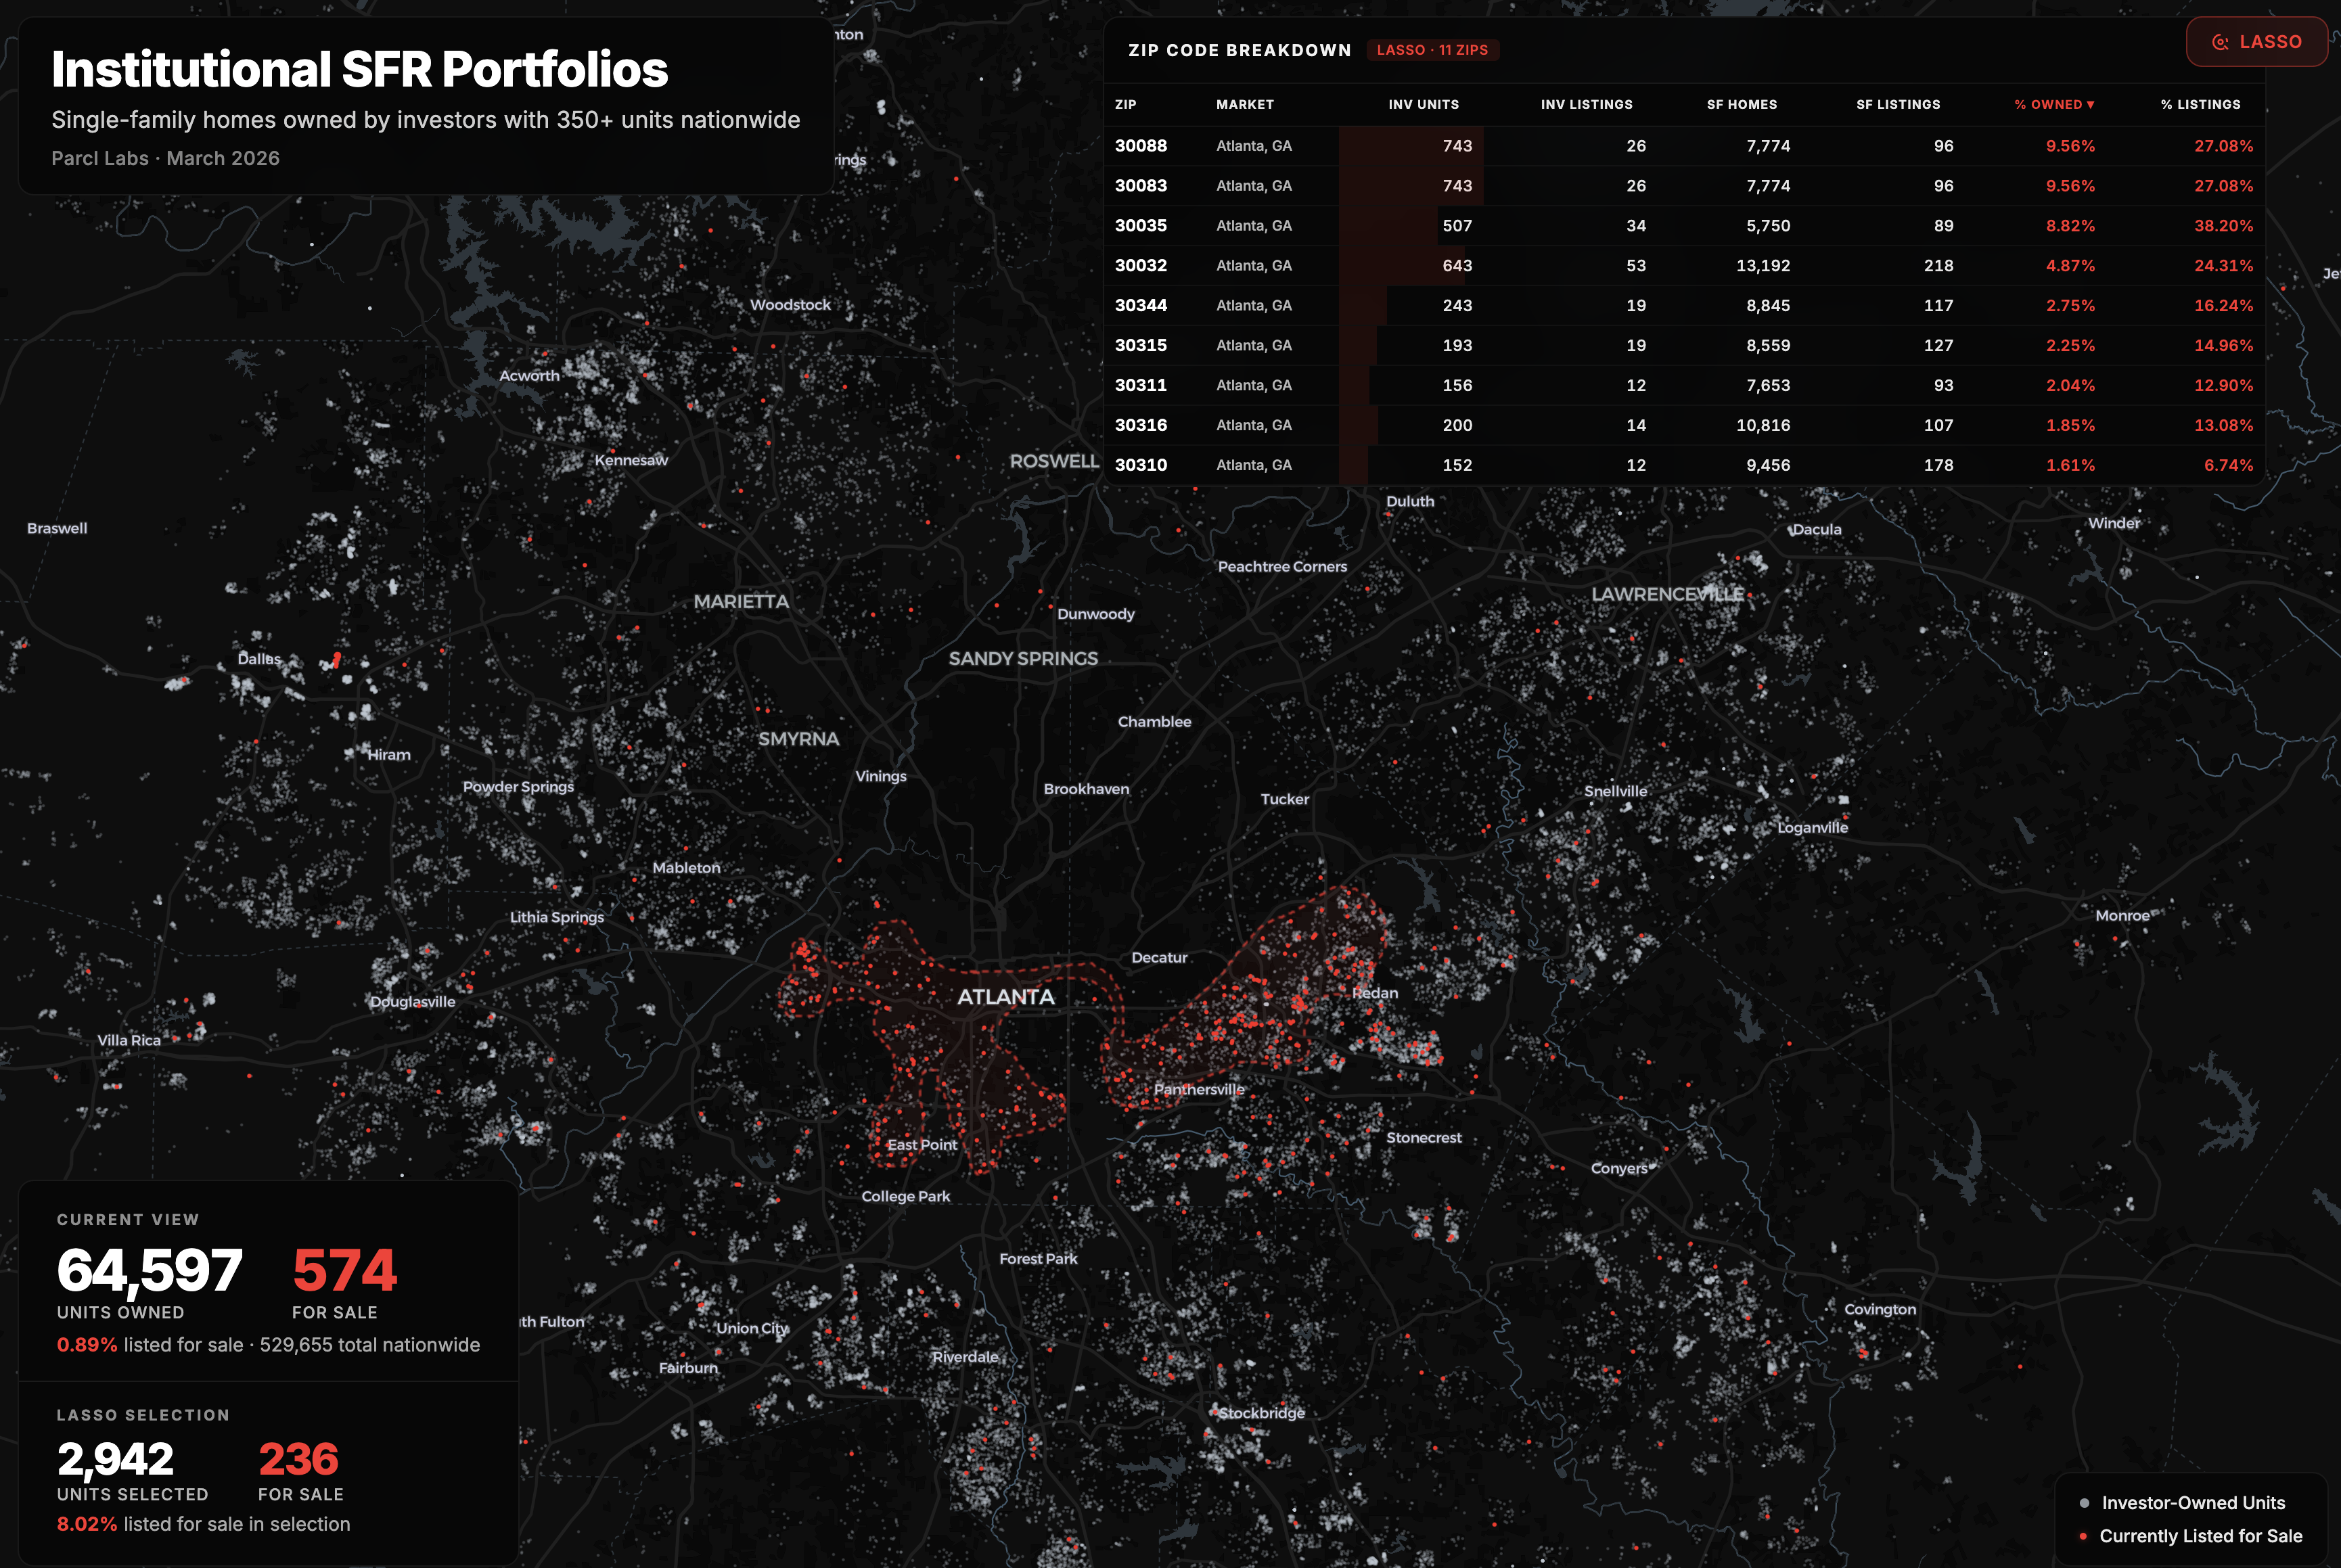The image size is (2341, 1568).
Task: Click the 6.74% listings value
Action: 2229,465
